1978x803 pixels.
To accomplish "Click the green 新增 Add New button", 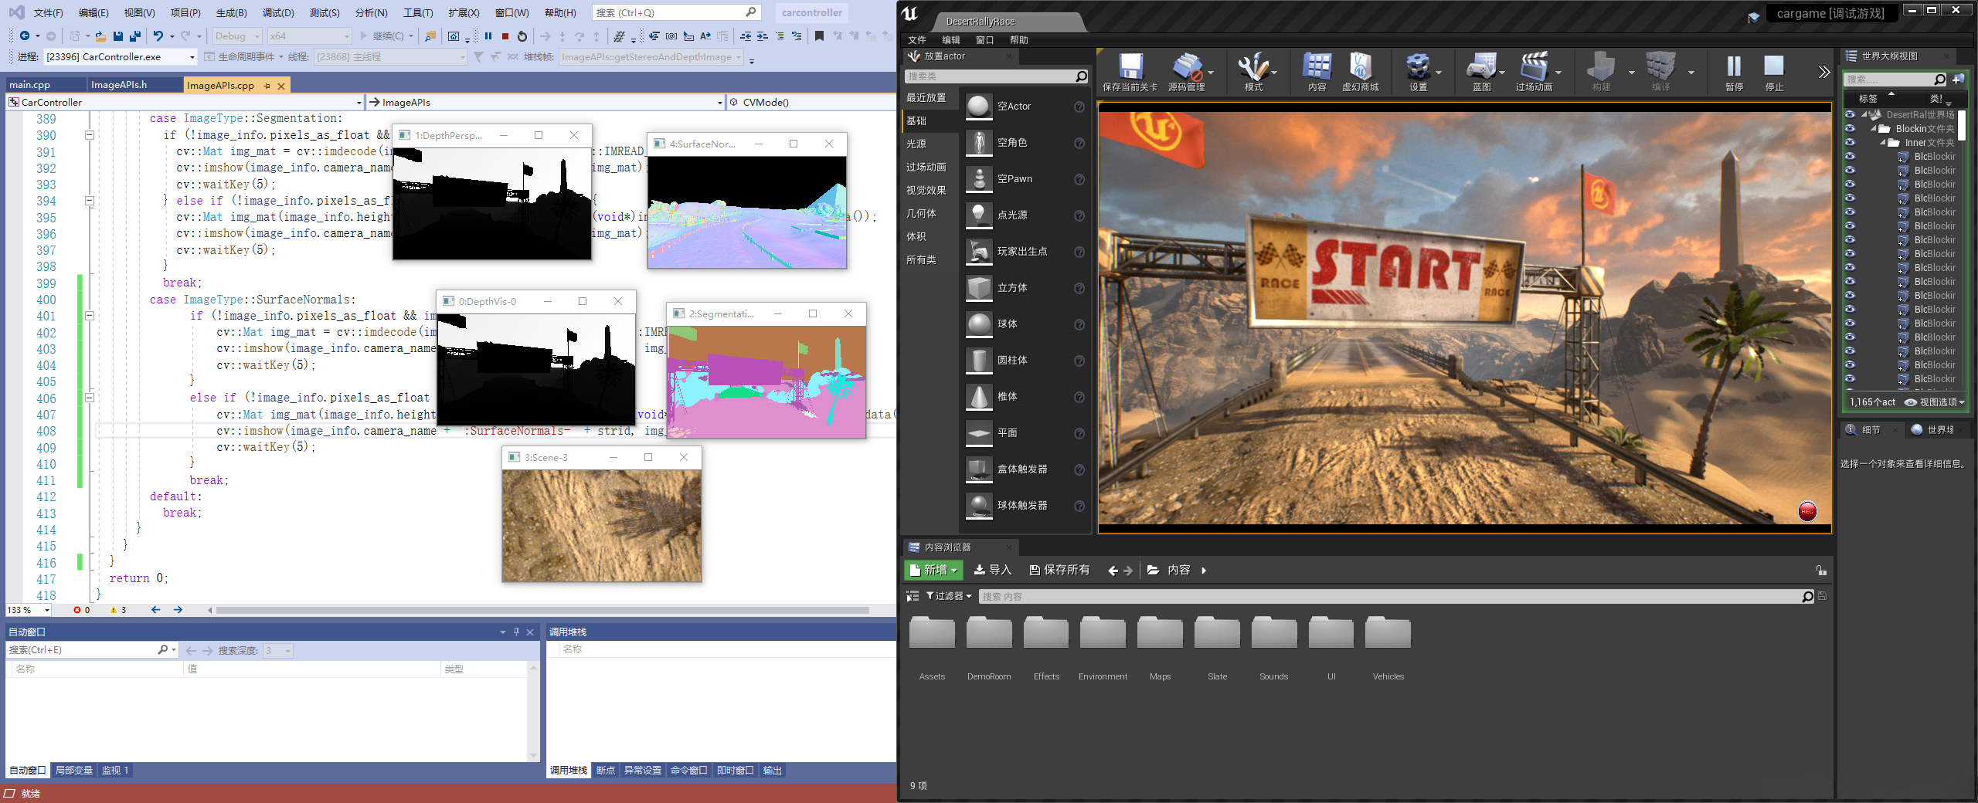I will [933, 570].
